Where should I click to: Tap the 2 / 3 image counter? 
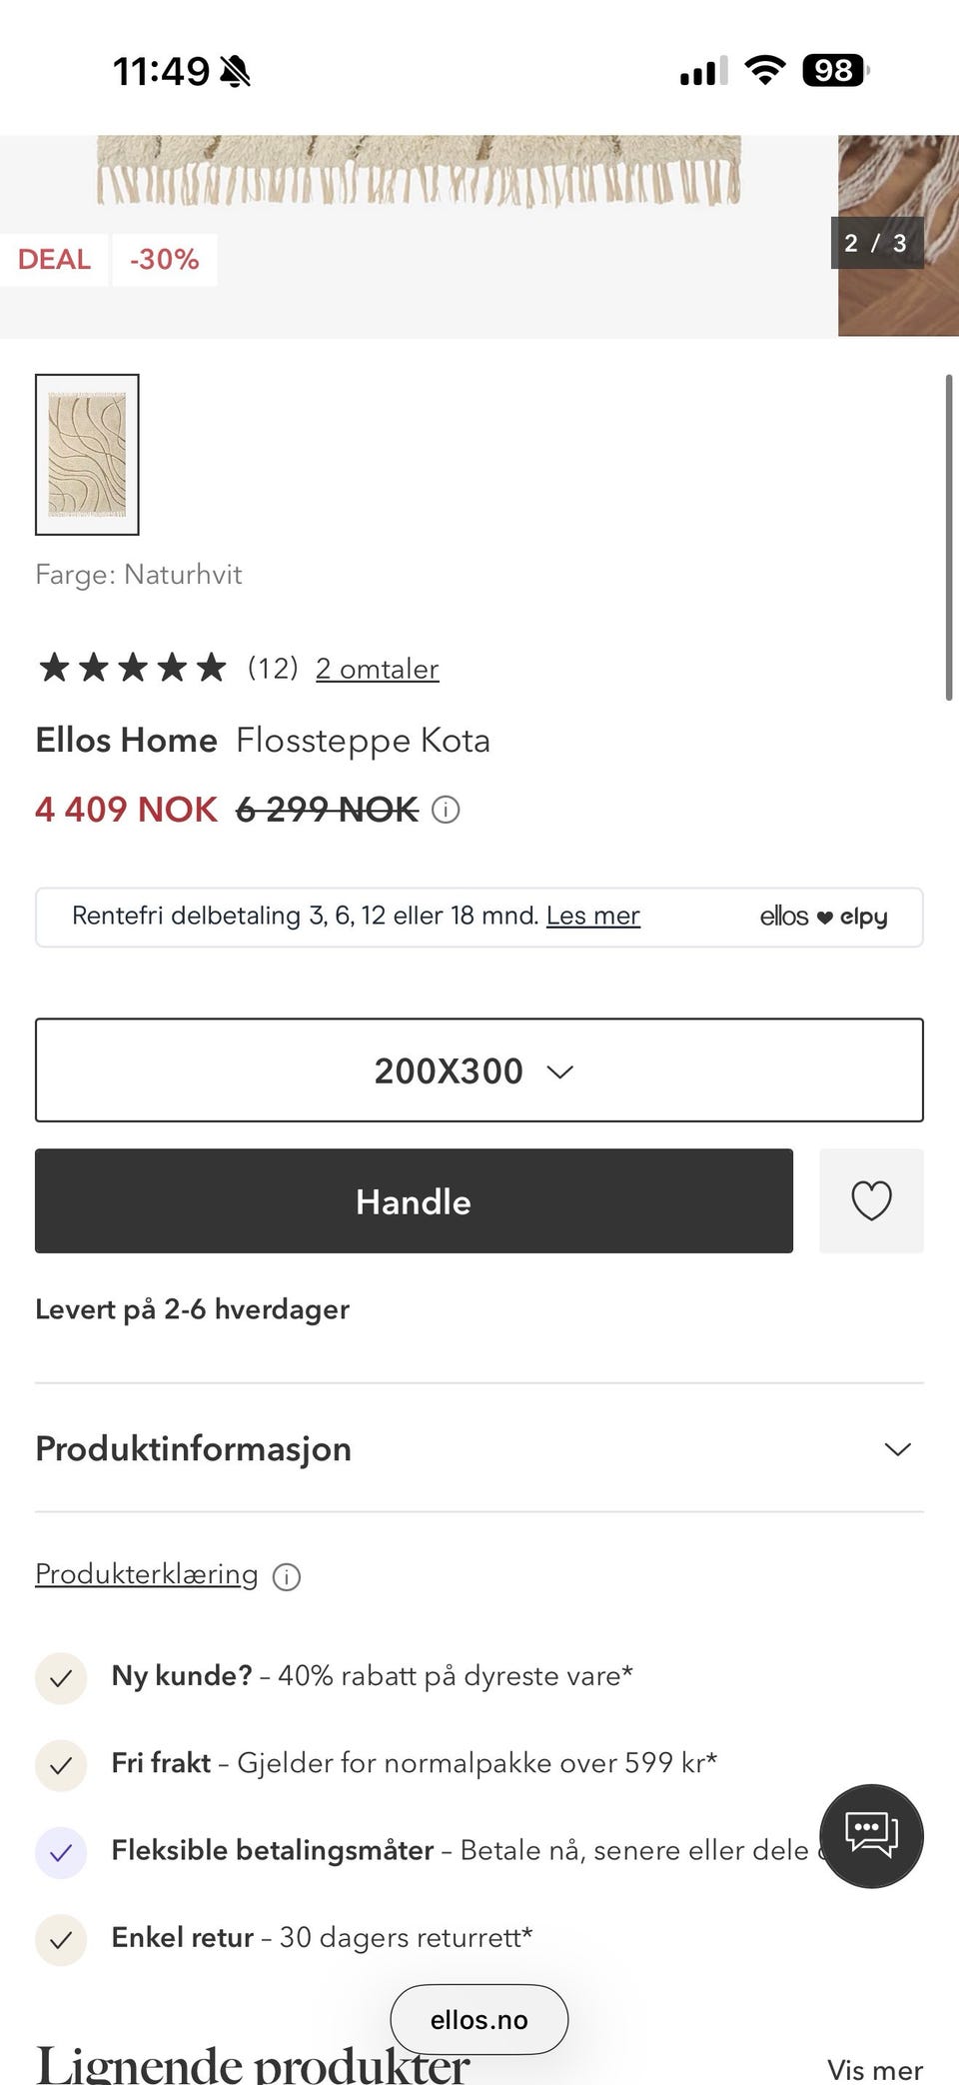tap(875, 243)
